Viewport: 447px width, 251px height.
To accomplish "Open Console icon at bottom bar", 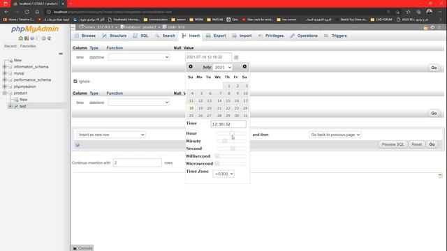I will [x=75, y=248].
